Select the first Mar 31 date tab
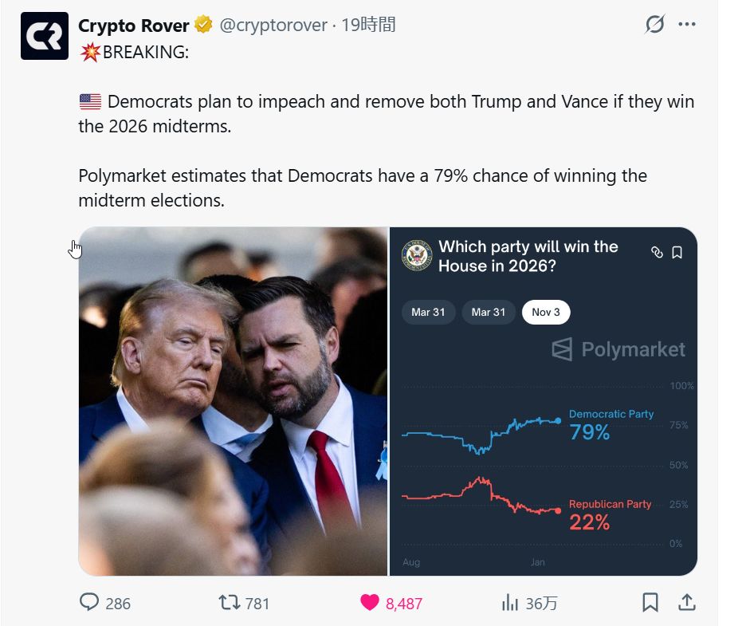 [428, 312]
